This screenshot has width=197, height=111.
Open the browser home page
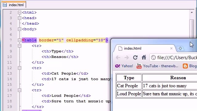(x=144, y=57)
